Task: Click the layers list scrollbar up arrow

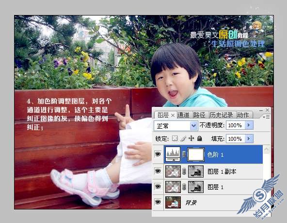Action: 266,149
